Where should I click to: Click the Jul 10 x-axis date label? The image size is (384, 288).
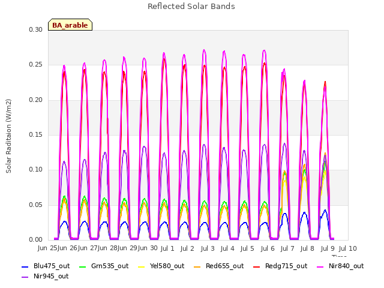coord(348,248)
